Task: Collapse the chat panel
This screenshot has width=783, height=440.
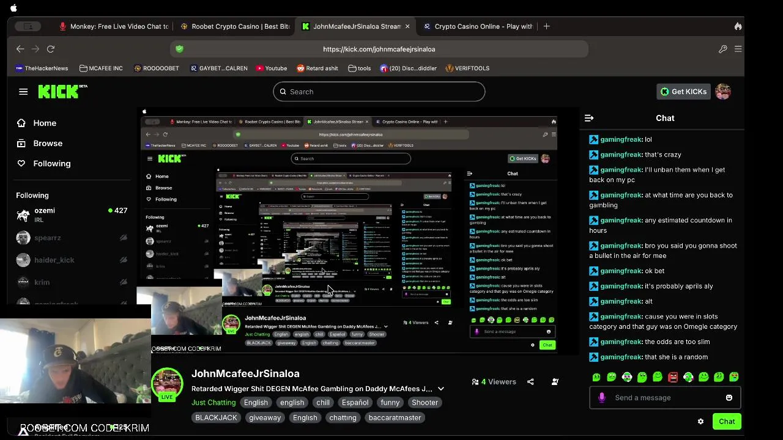Action: click(x=589, y=118)
